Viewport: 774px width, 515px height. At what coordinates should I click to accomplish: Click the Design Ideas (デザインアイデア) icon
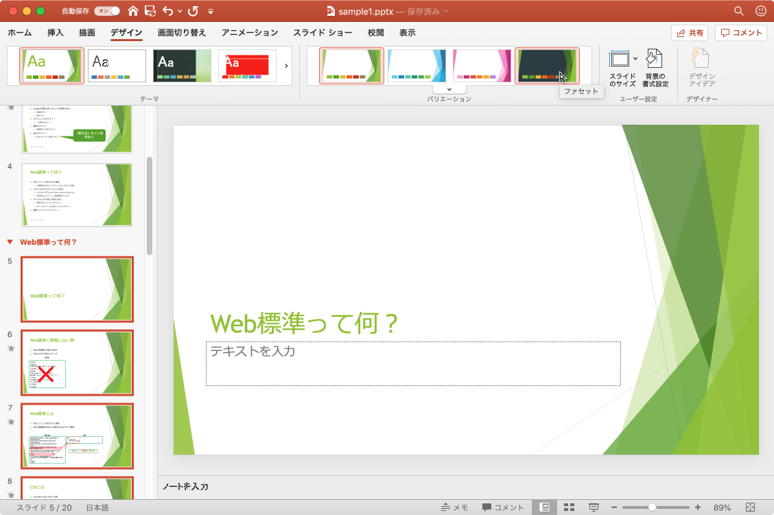click(700, 58)
